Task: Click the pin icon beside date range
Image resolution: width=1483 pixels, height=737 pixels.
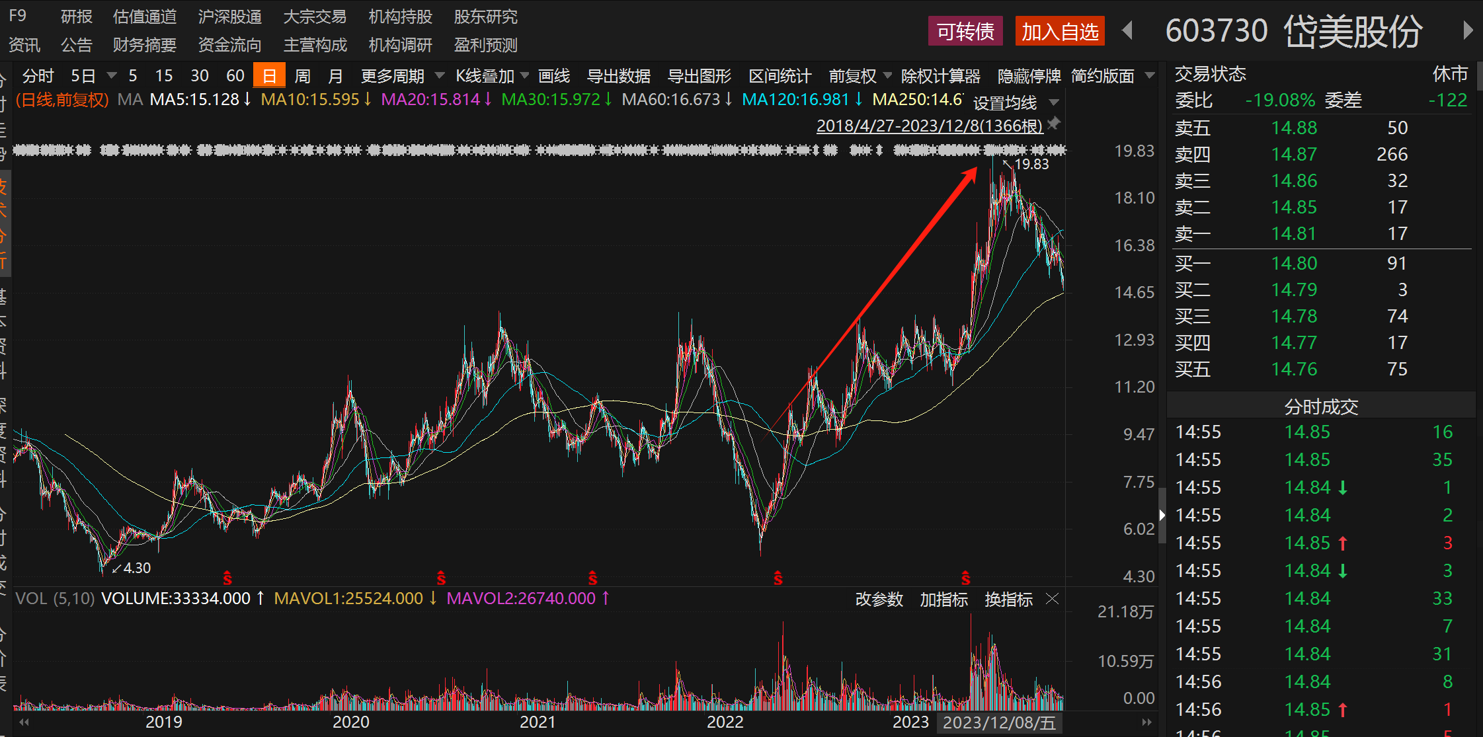Action: coord(1054,123)
